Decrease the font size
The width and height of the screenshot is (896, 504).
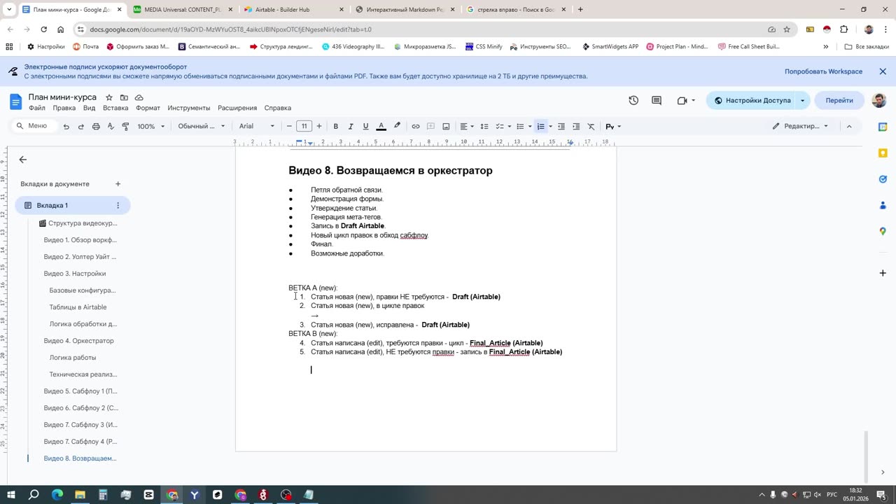point(289,127)
